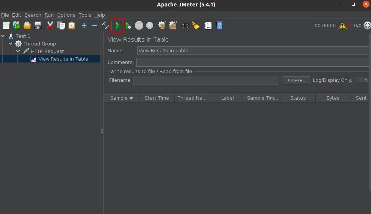371x214 pixels.
Task: Start test with no pauses icon
Action: [x=128, y=25]
